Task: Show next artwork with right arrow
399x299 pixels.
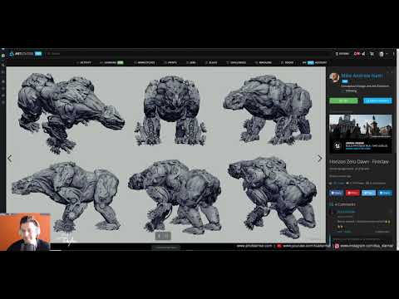Action: coord(319,159)
